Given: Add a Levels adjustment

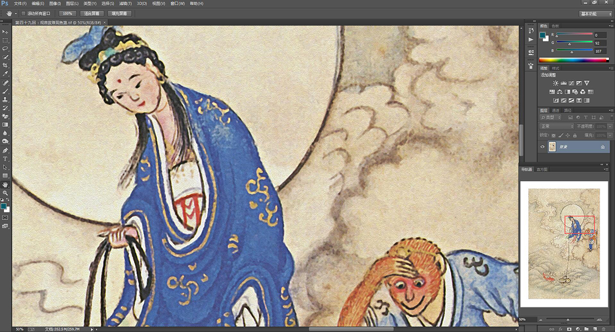Looking at the screenshot, I should (563, 83).
